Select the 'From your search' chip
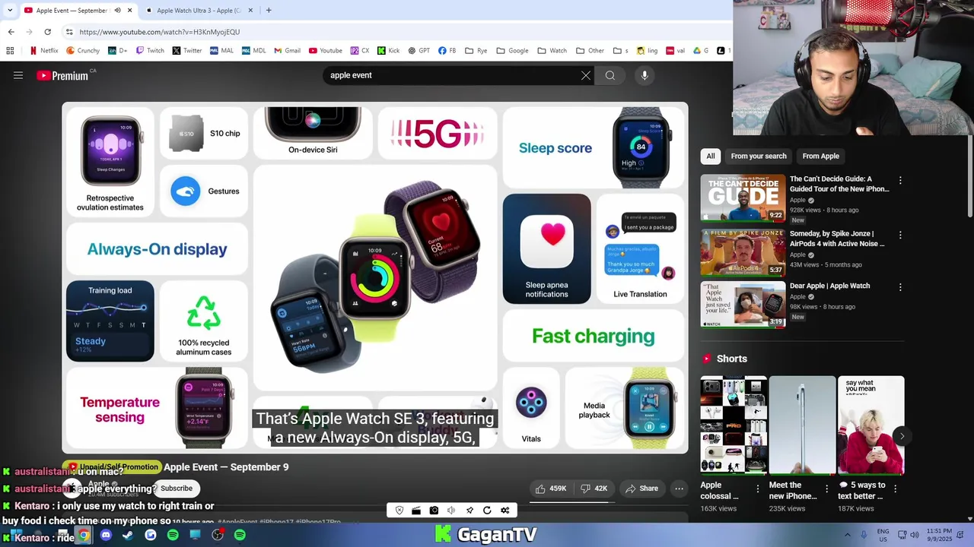974x547 pixels. click(x=759, y=157)
